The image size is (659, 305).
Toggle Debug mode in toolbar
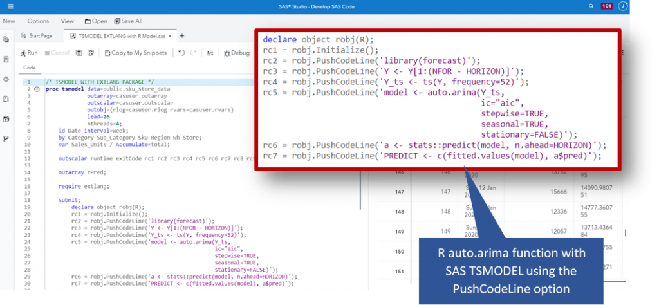coord(236,53)
